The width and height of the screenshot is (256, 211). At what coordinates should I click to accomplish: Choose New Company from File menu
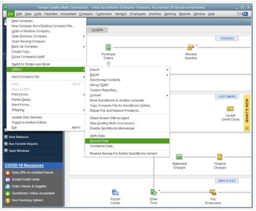point(46,21)
